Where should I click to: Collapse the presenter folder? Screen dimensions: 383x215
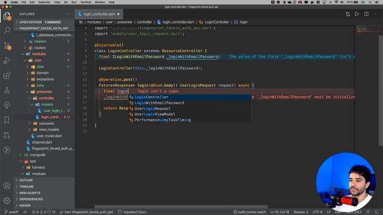click(x=44, y=91)
